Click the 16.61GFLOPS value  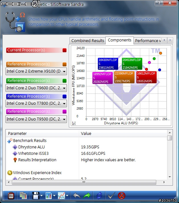point(93,154)
